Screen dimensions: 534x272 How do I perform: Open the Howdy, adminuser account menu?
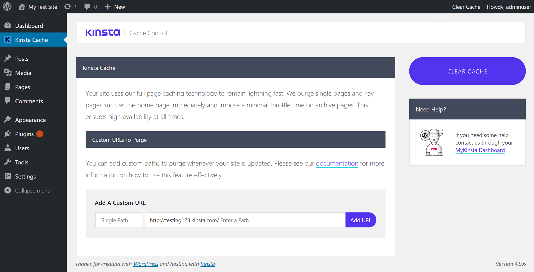tap(509, 7)
